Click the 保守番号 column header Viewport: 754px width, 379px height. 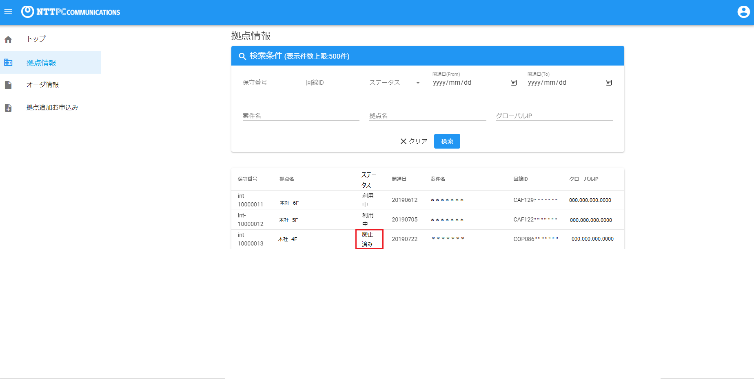[248, 179]
